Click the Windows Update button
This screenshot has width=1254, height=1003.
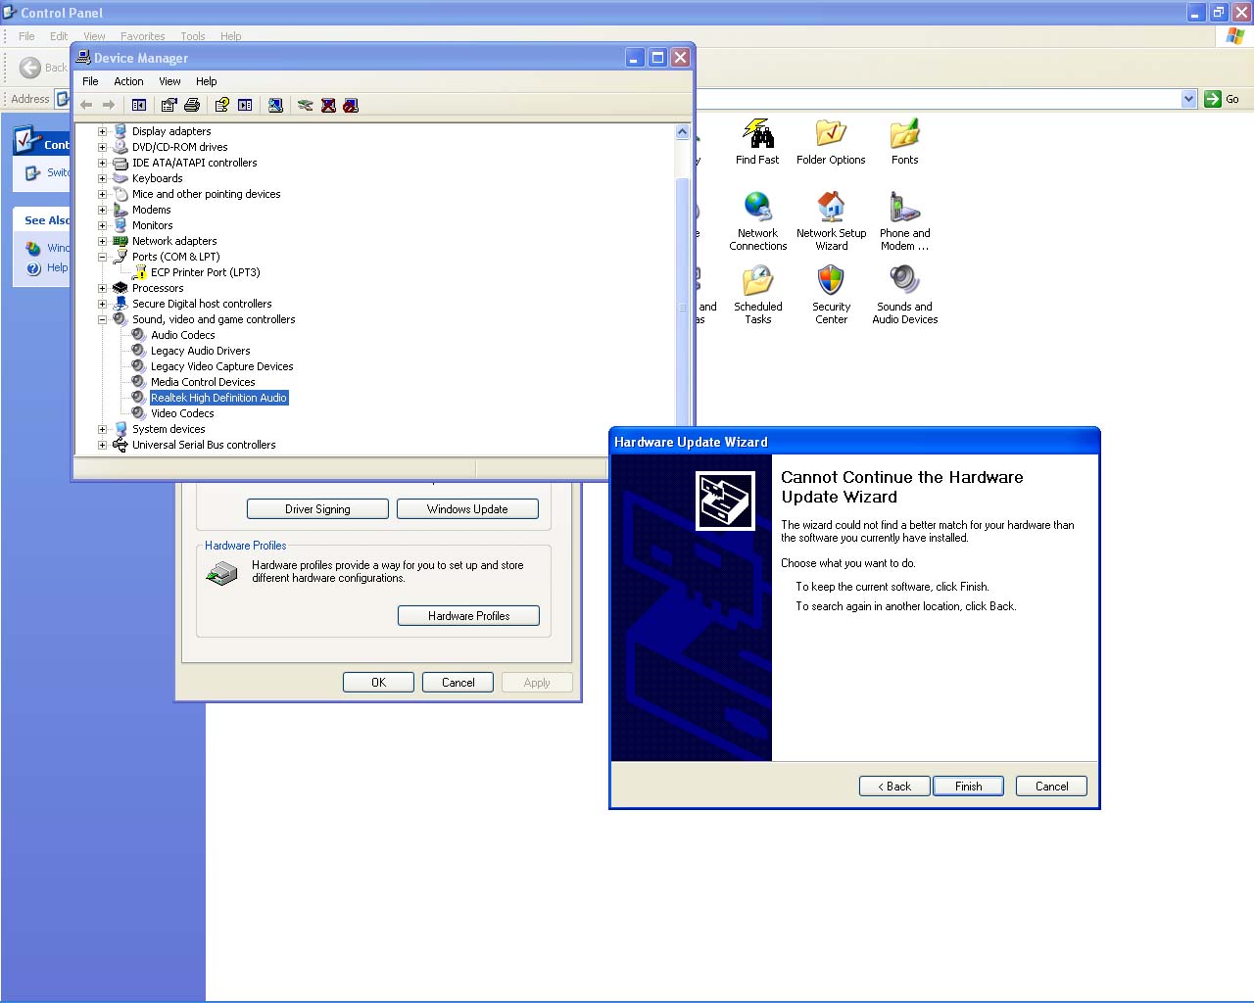(467, 509)
